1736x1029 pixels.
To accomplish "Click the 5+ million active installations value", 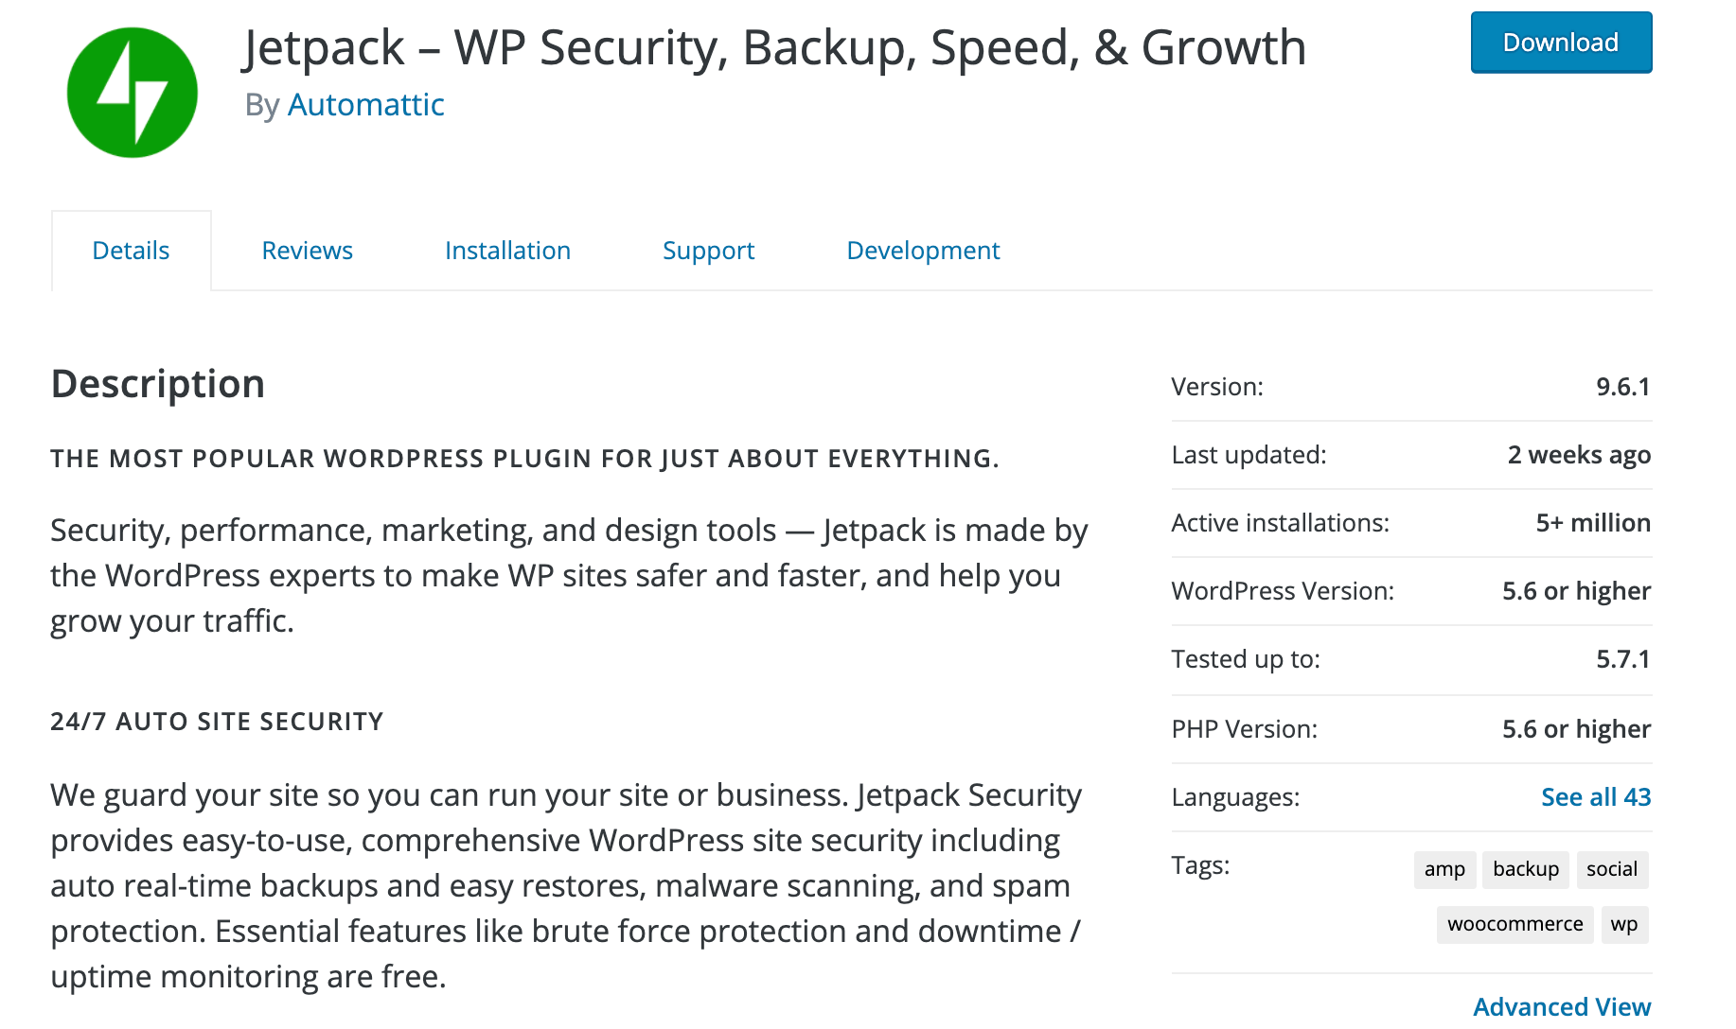I will 1592,523.
